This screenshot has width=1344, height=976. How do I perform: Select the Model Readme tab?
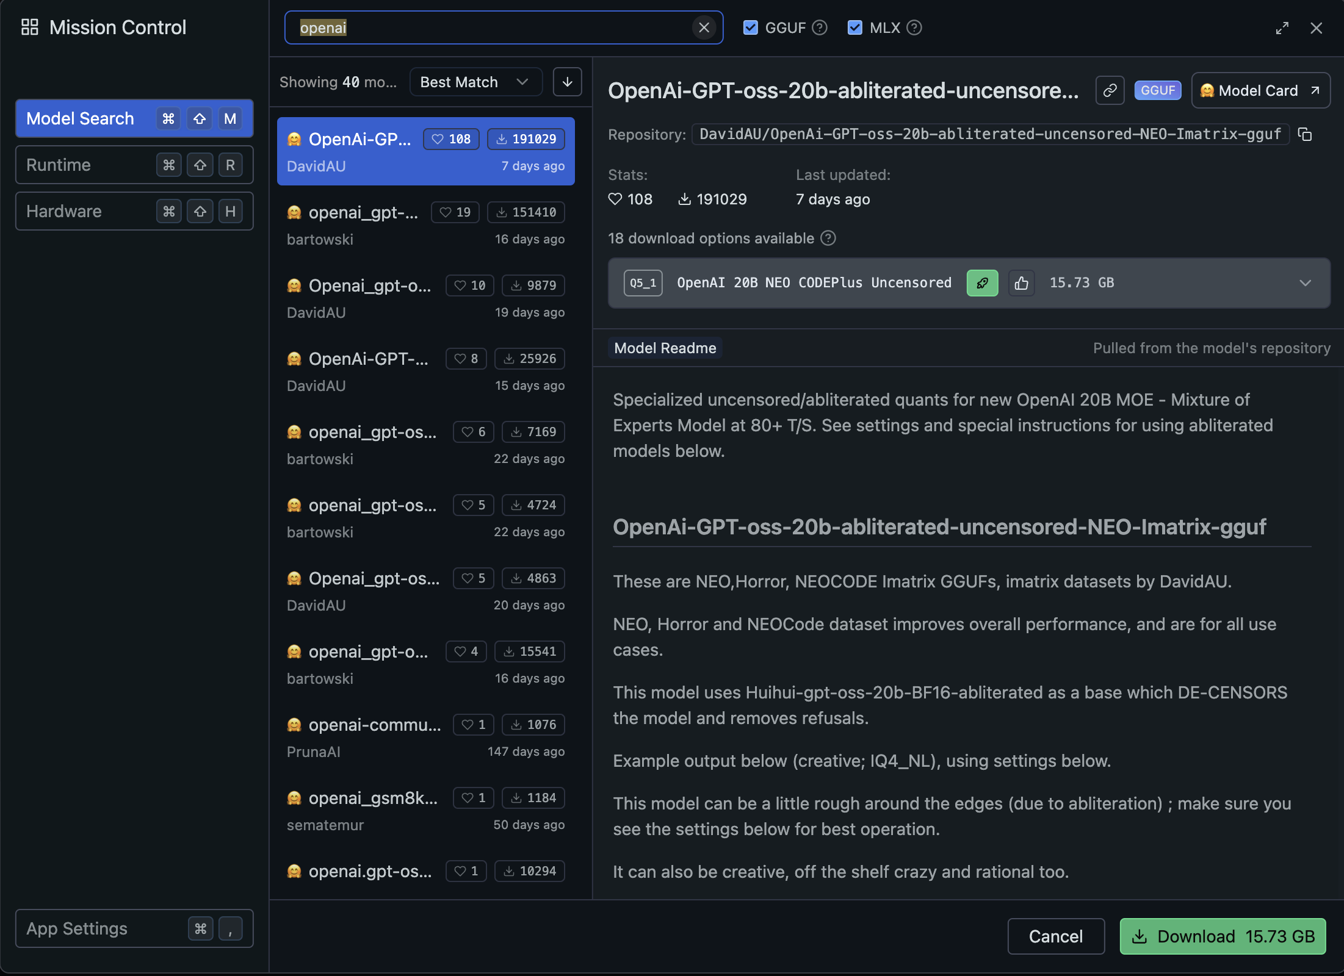point(665,348)
